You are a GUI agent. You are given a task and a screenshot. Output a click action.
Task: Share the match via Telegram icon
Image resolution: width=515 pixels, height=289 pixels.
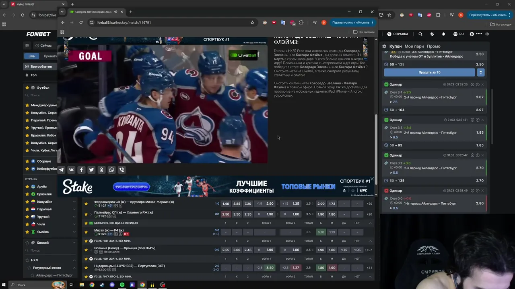click(x=62, y=170)
